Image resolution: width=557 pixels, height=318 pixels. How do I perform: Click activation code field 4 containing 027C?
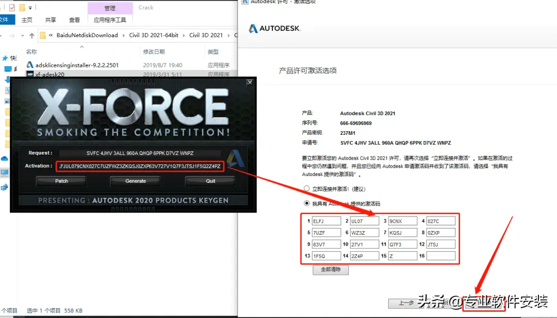coord(441,221)
